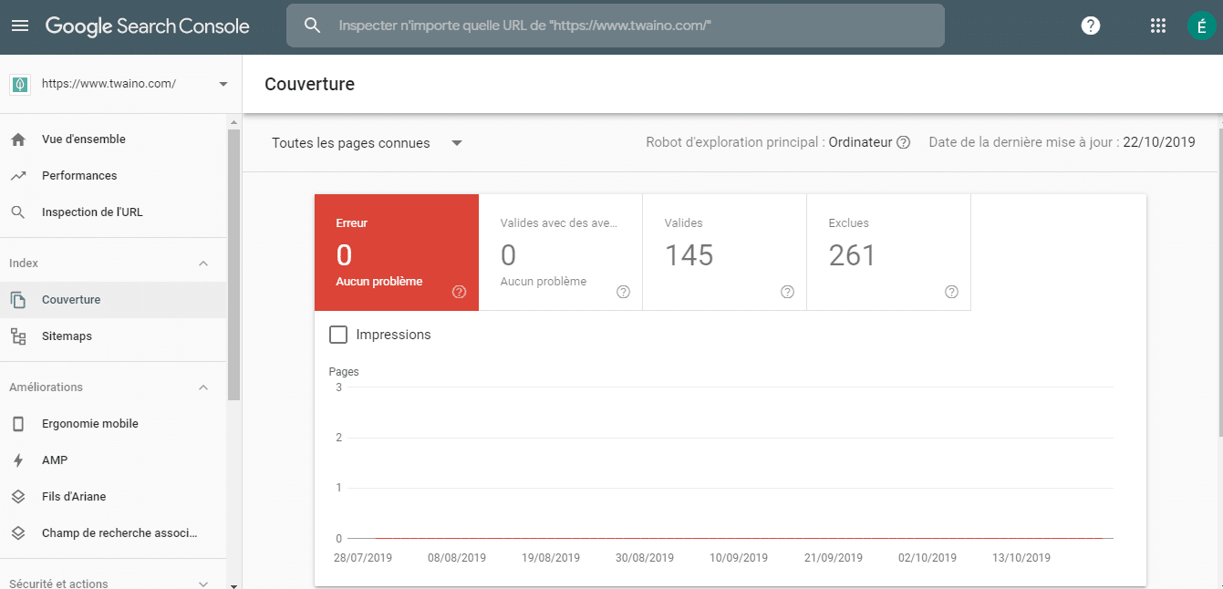
Task: Click the Couverture page heading
Action: coord(309,85)
